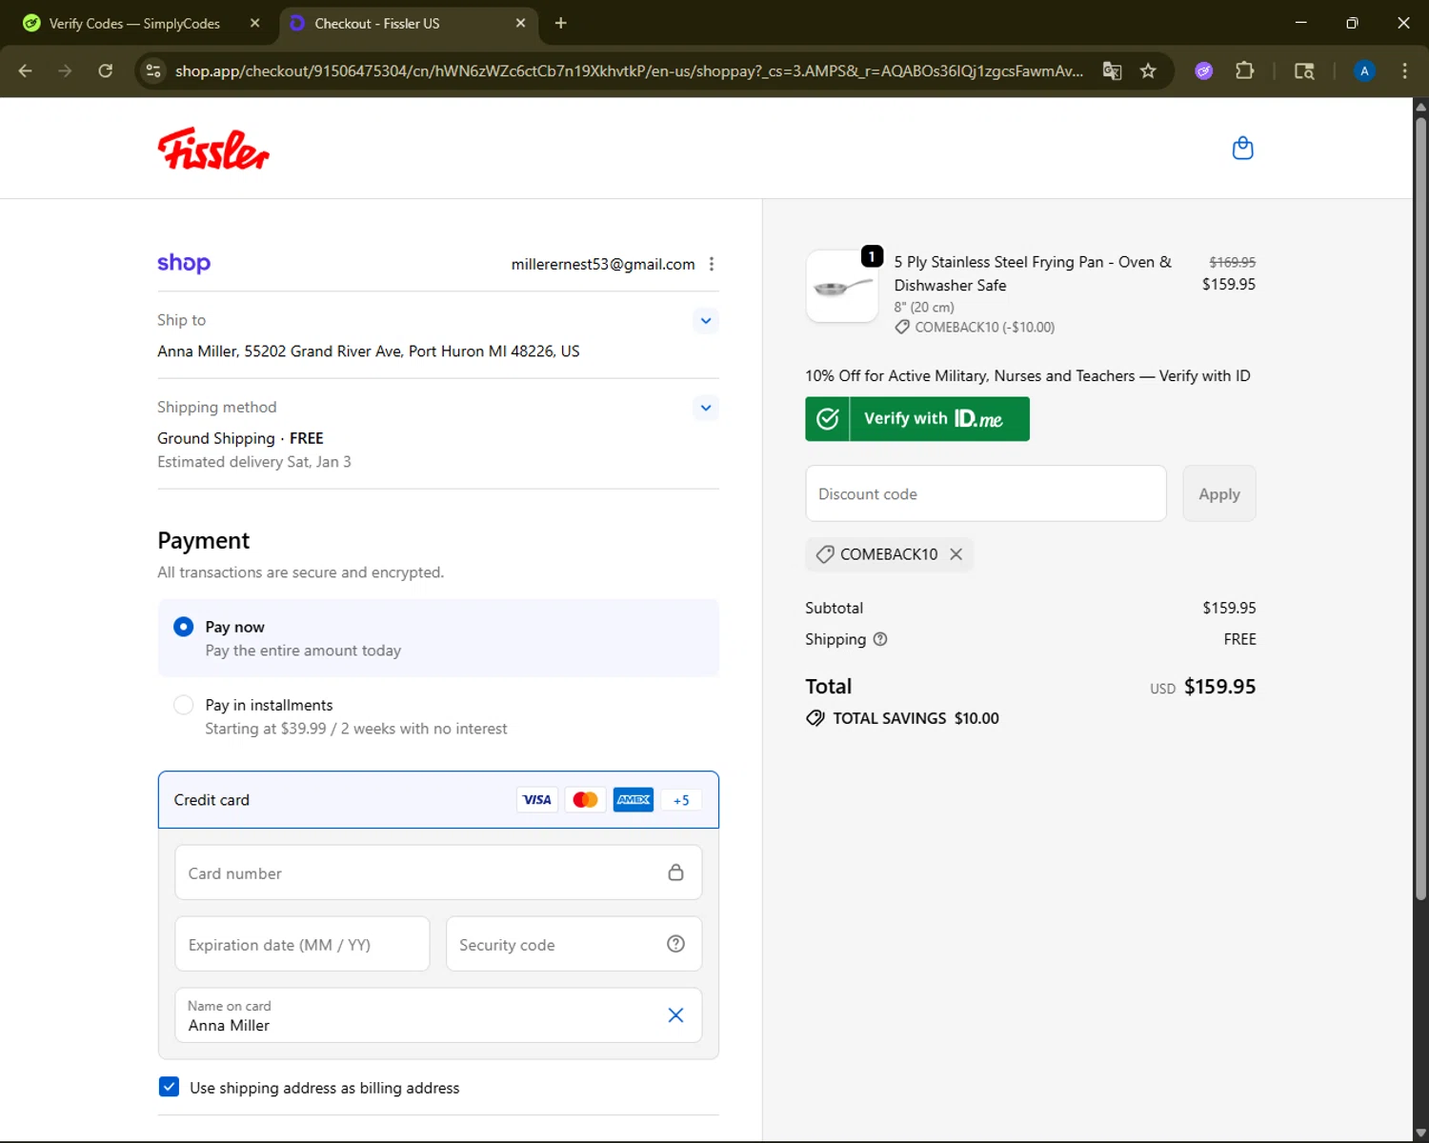The width and height of the screenshot is (1429, 1143).
Task: Open the browser Extensions puzzle icon
Action: point(1244,70)
